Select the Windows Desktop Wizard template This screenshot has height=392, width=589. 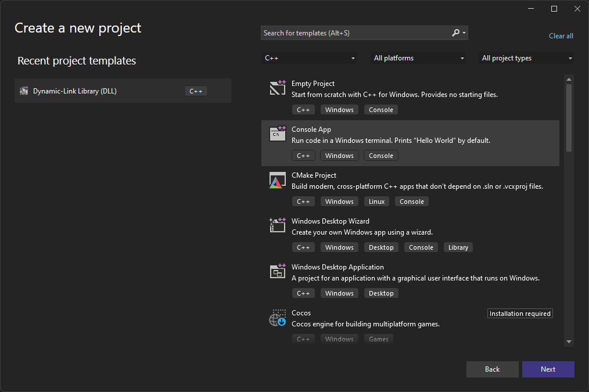(410, 235)
